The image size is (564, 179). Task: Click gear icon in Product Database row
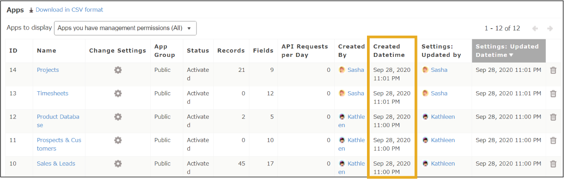point(118,117)
